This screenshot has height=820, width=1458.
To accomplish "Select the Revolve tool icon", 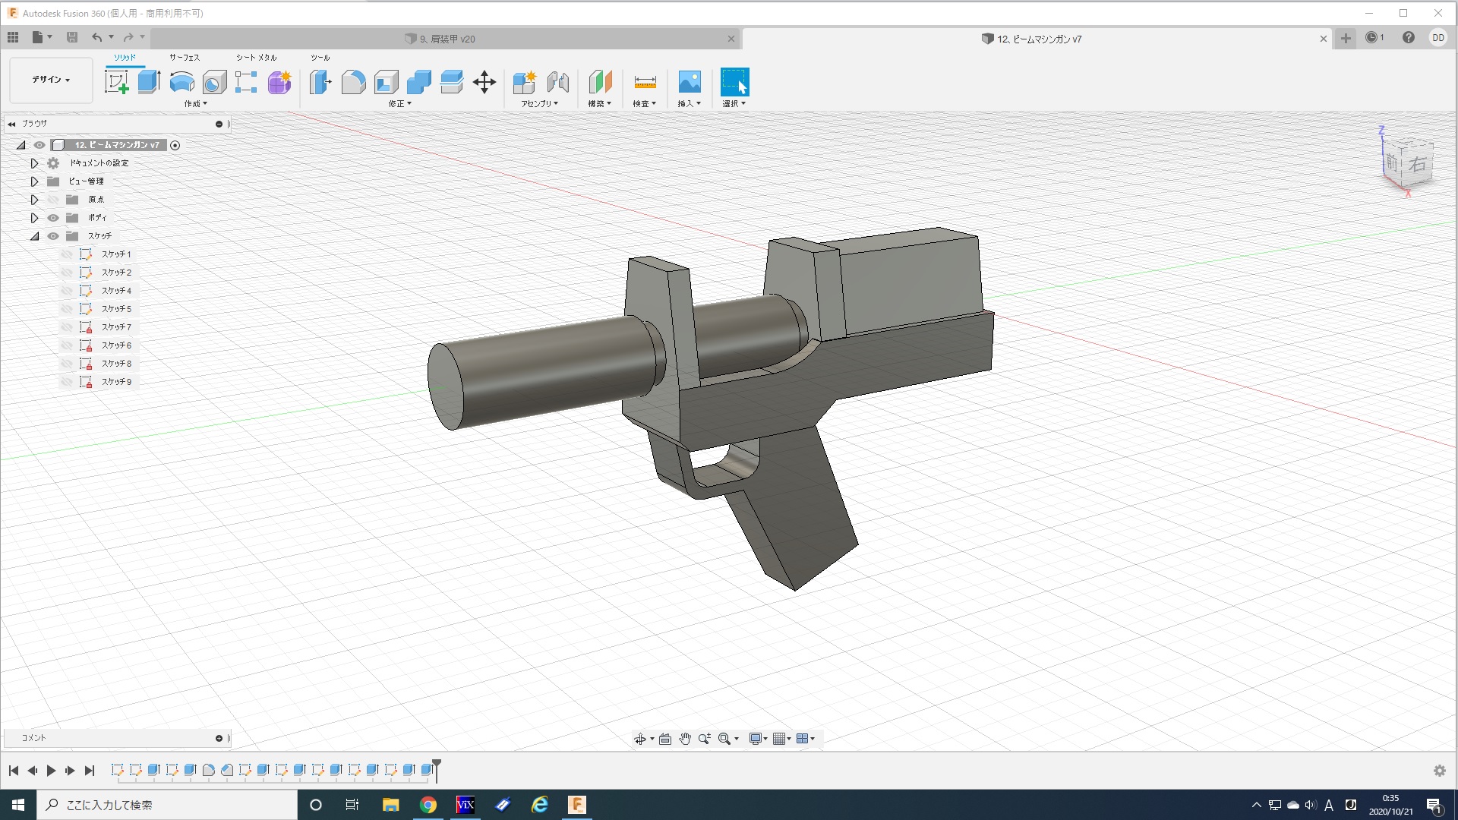I will [181, 82].
